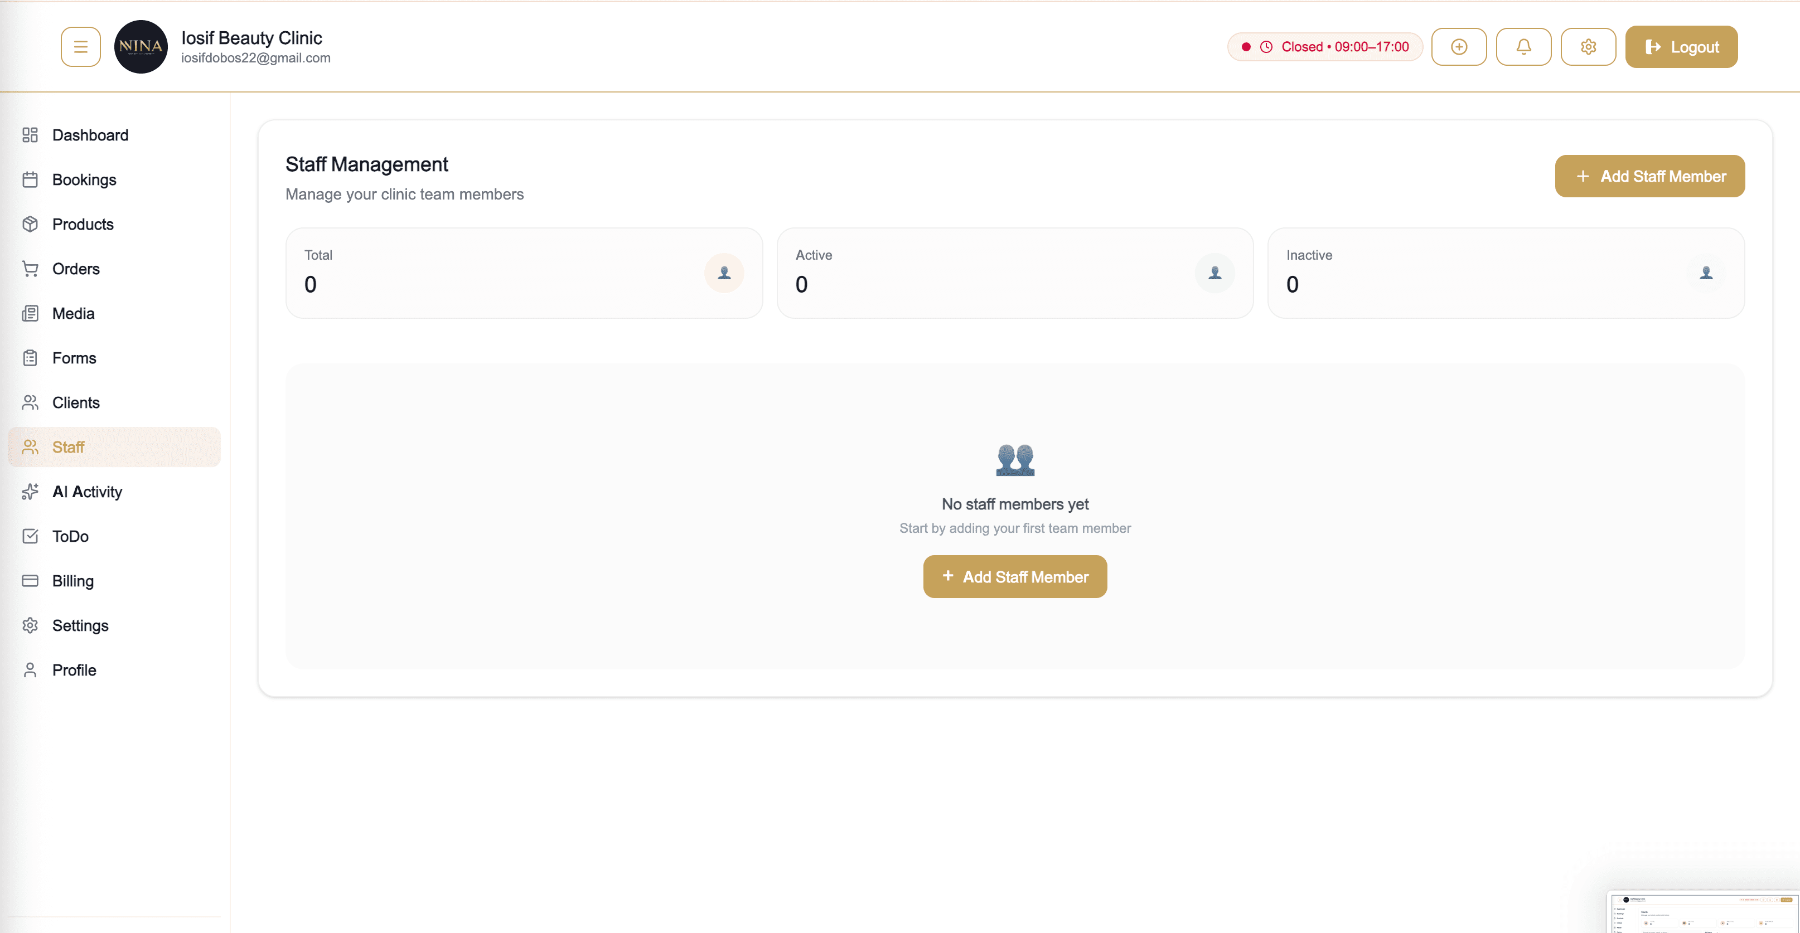
Task: Click Logout in the top right
Action: point(1681,46)
